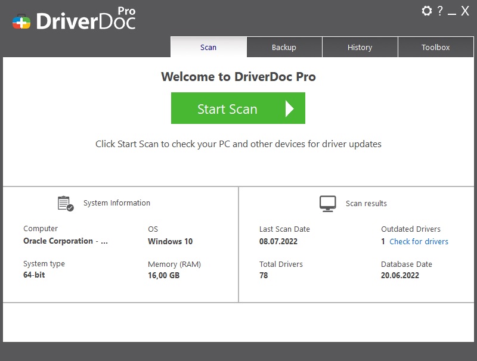Click the total drivers count '78'
477x361 pixels.
[x=264, y=276]
